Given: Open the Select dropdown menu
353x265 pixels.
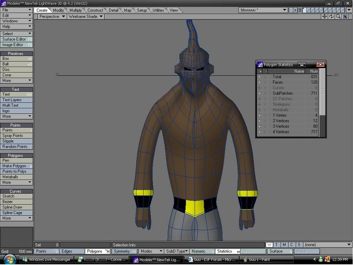Looking at the screenshot, I should [17, 34].
